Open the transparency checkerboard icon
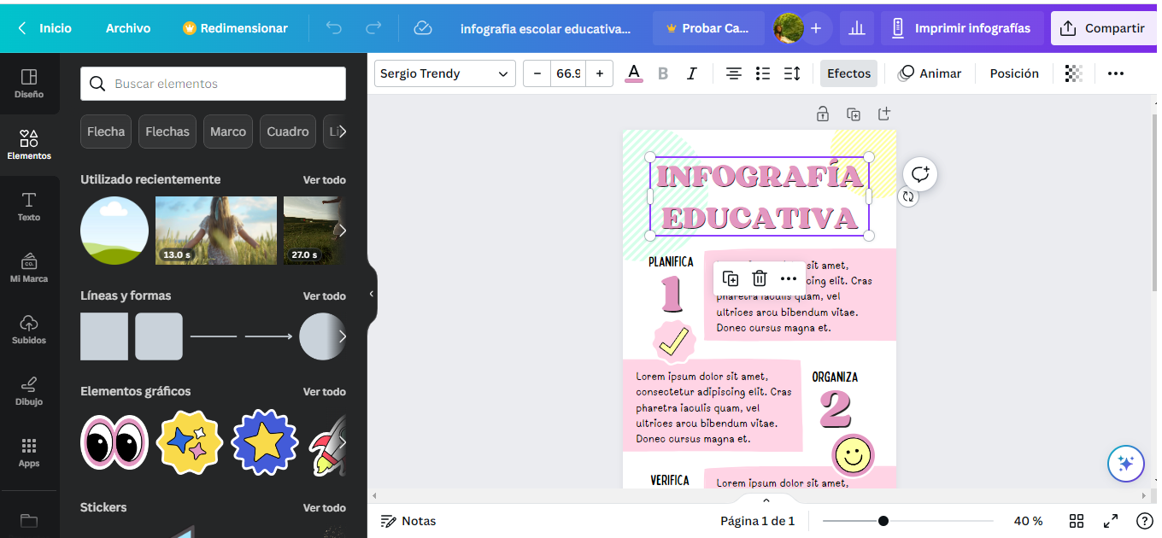 pyautogui.click(x=1074, y=73)
